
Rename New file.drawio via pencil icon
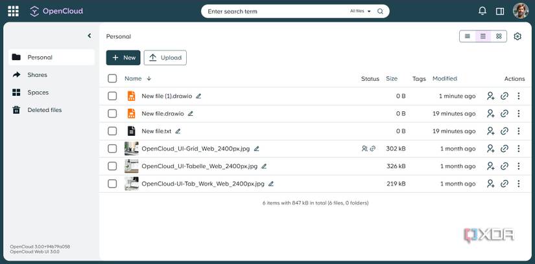191,114
